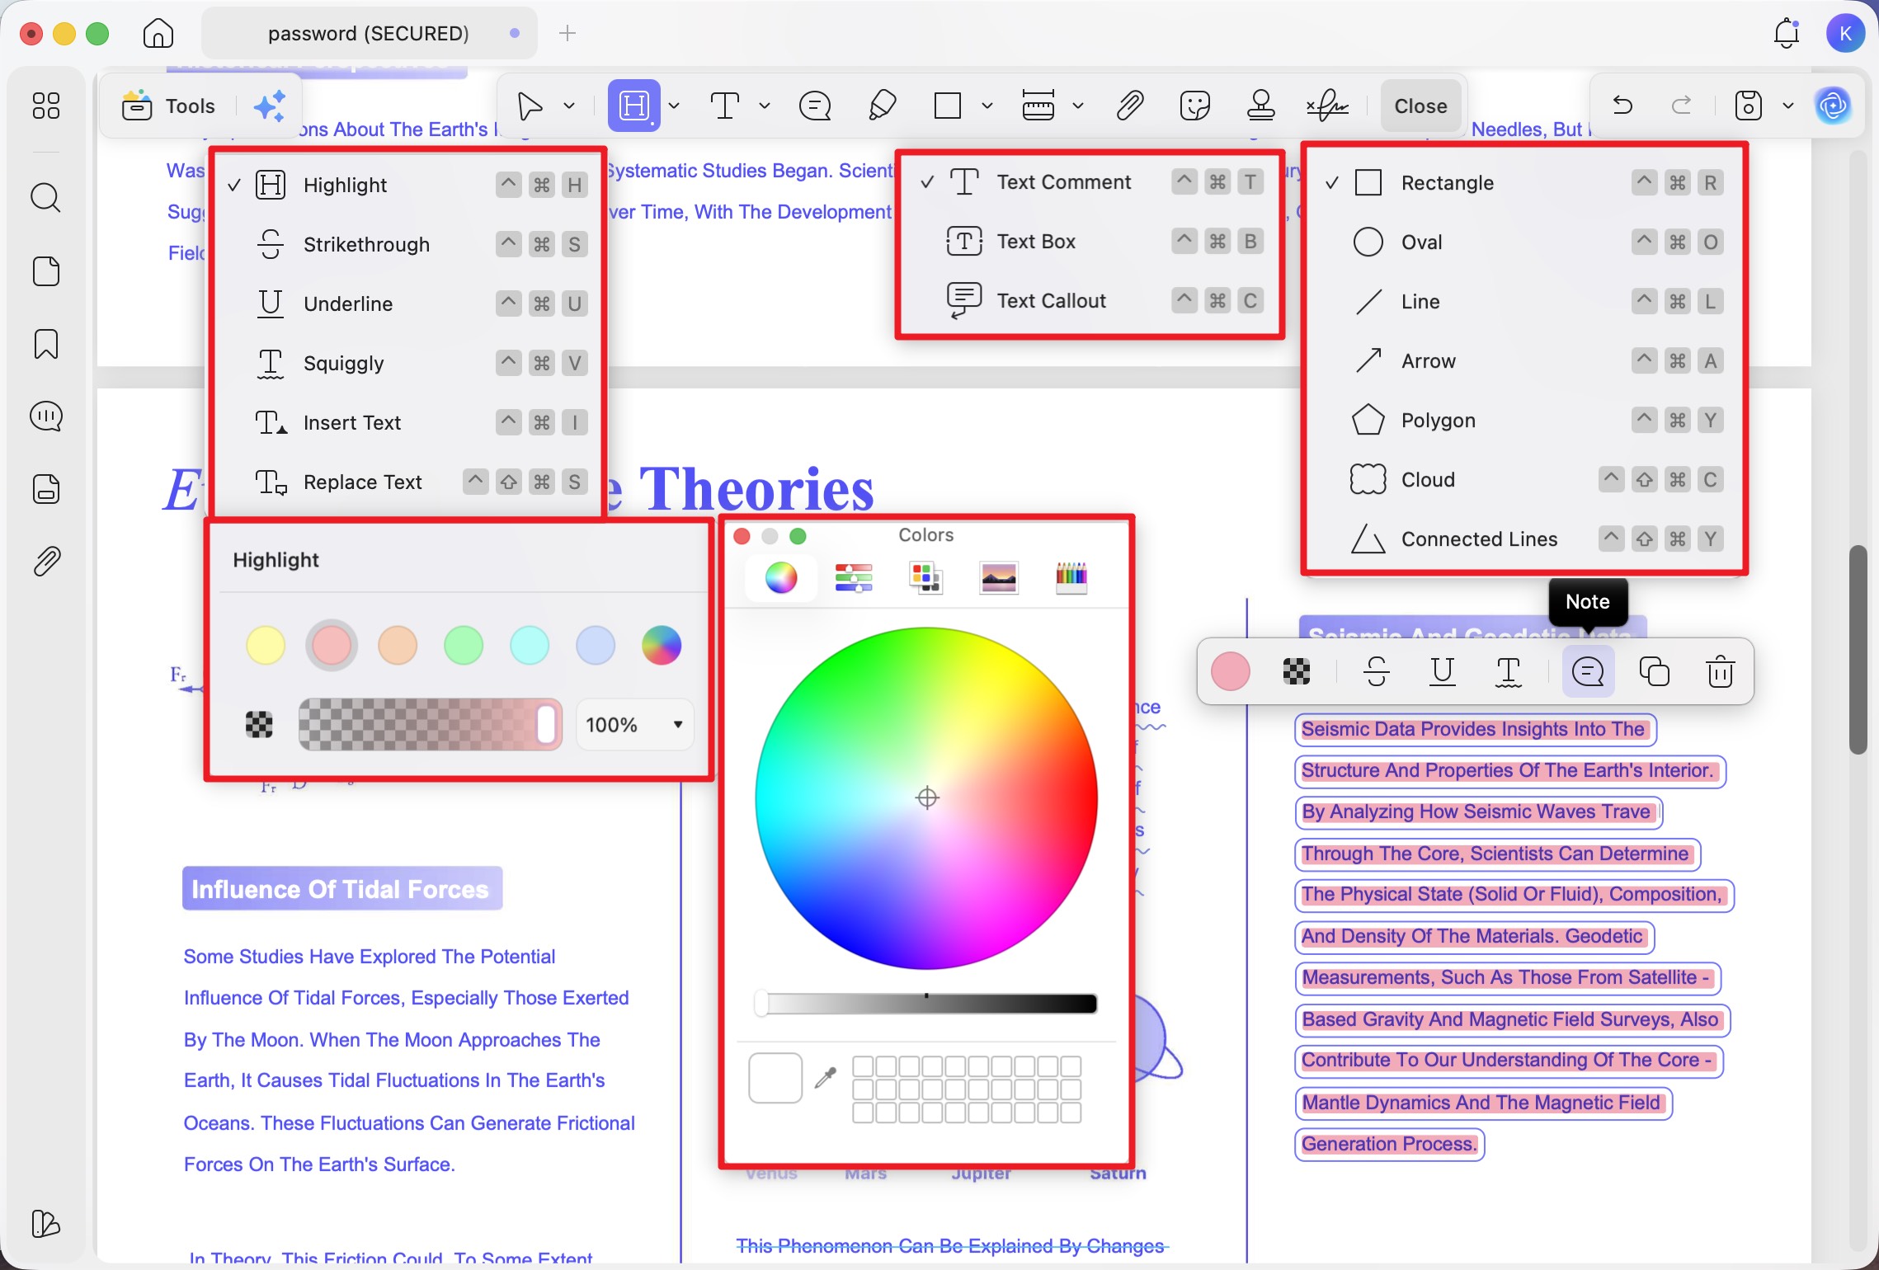Open the custom rainbow color swatch
1879x1270 pixels.
[662, 645]
